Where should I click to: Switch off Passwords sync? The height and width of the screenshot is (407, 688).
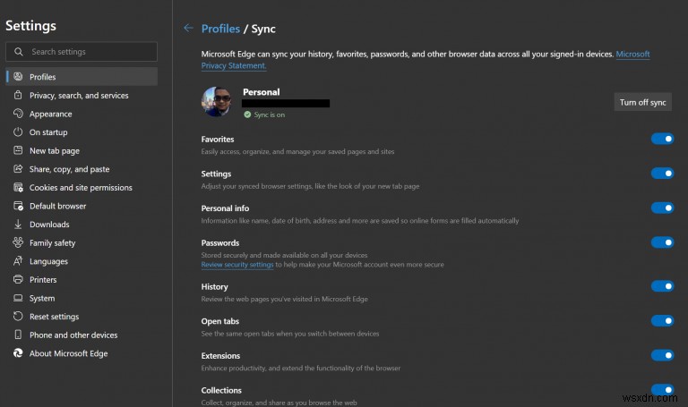coord(662,242)
